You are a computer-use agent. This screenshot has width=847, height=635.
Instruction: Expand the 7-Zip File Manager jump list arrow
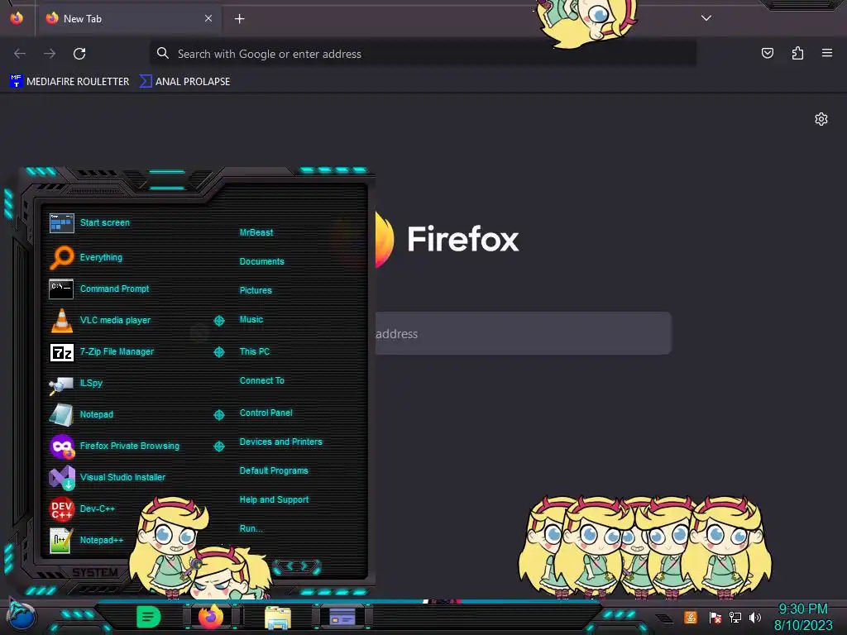(218, 352)
